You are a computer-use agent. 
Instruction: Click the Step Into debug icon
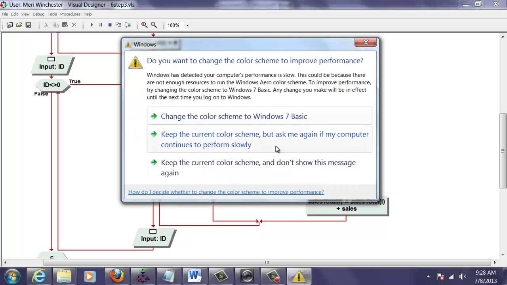pos(118,25)
